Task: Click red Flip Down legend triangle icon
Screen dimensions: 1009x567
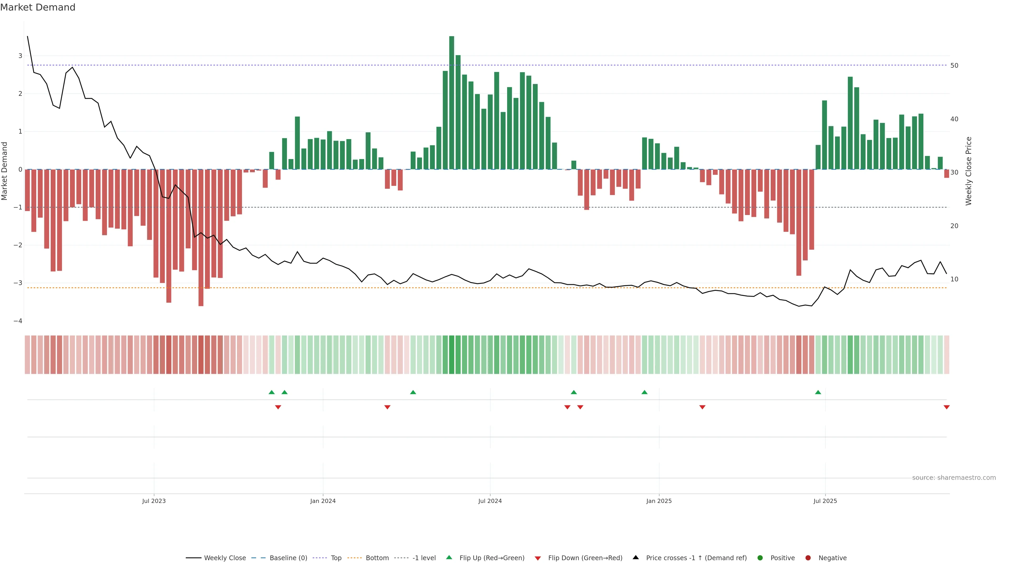Action: tap(538, 558)
